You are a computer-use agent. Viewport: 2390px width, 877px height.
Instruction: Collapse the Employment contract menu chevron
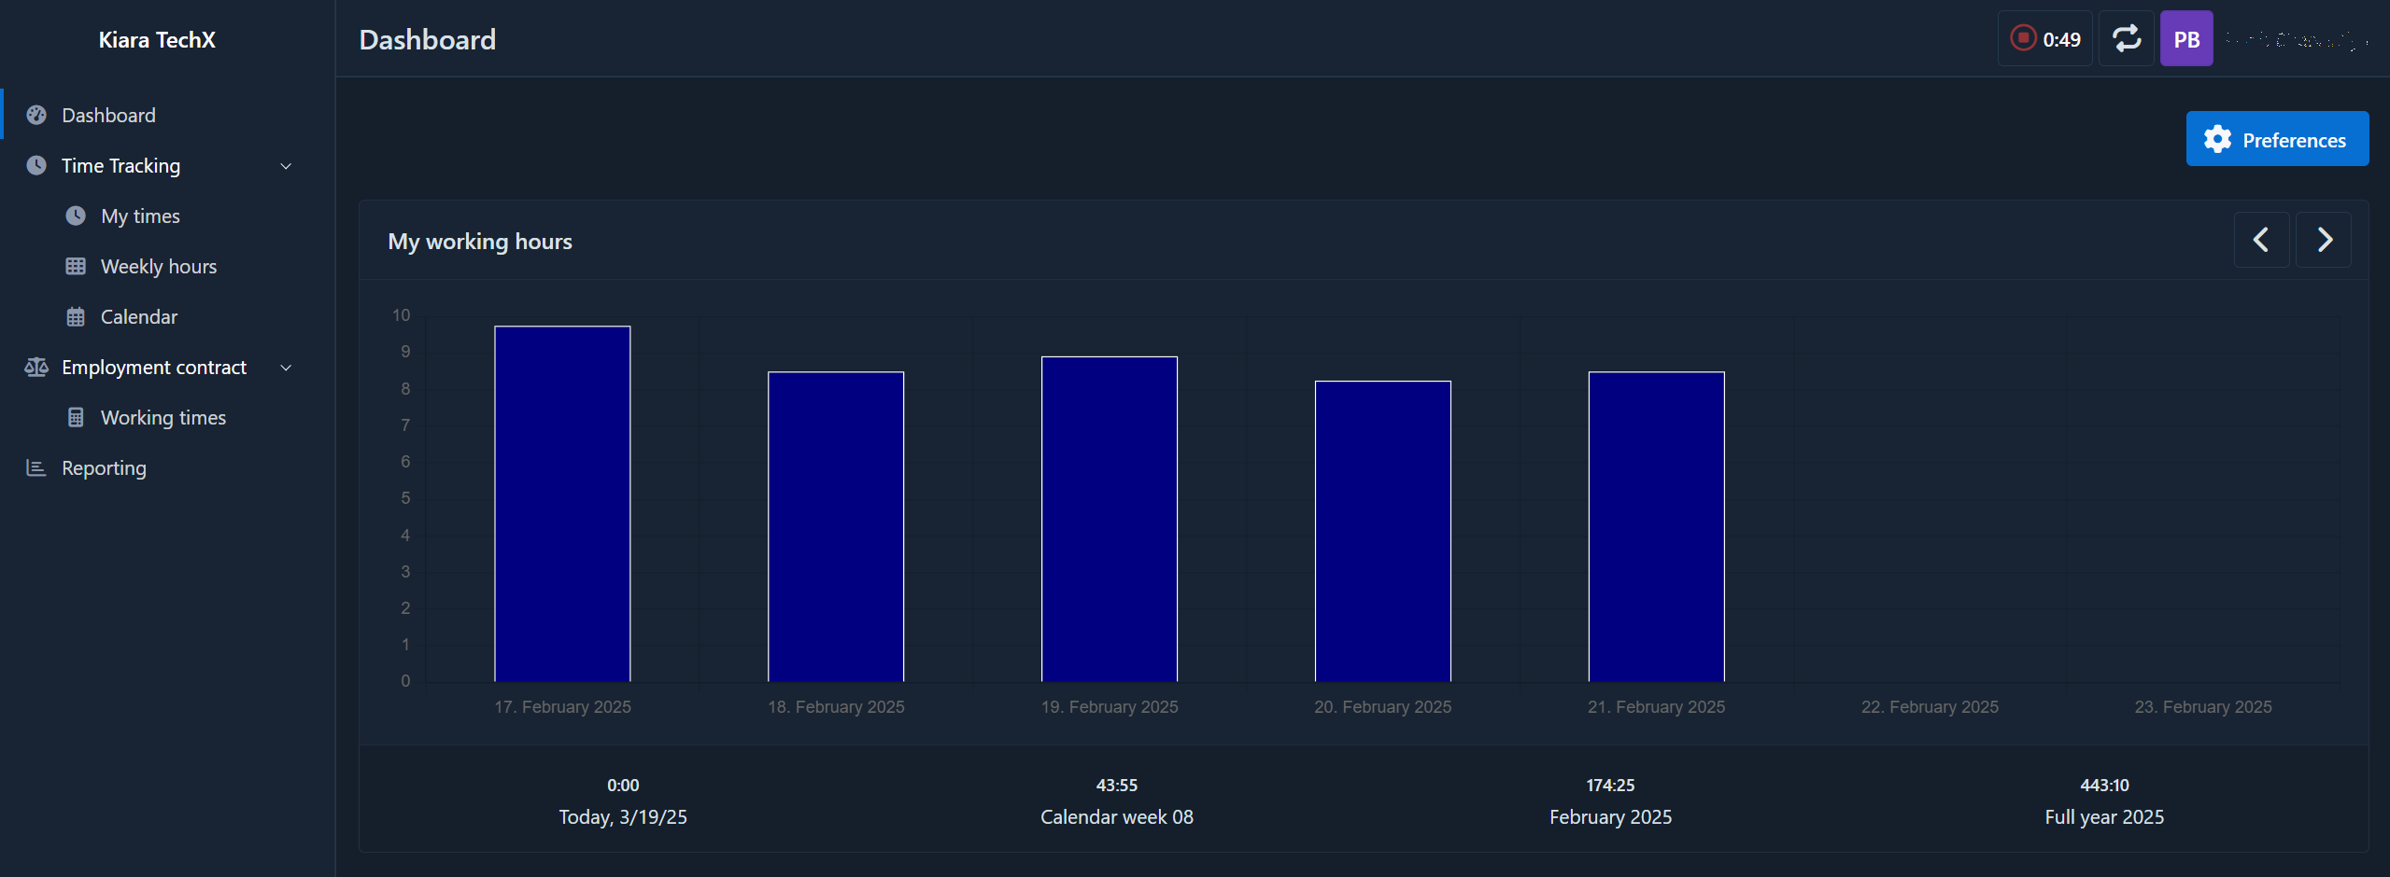point(286,368)
